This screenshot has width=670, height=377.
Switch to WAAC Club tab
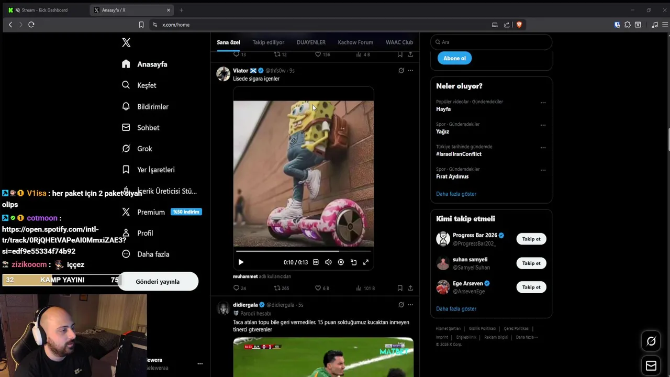tap(399, 42)
